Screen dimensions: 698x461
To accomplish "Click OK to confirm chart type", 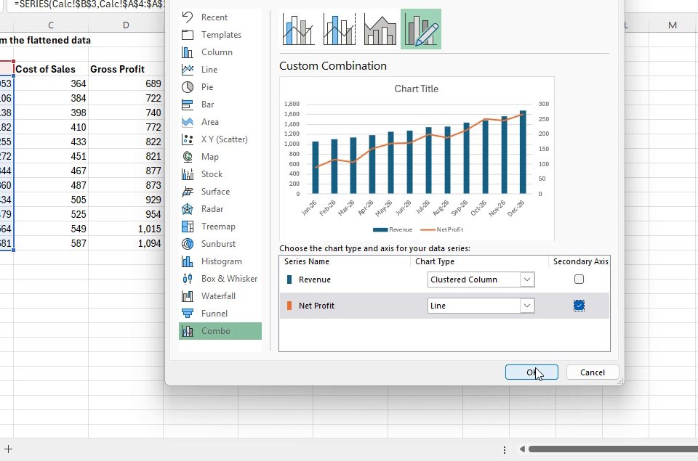I will click(x=531, y=372).
